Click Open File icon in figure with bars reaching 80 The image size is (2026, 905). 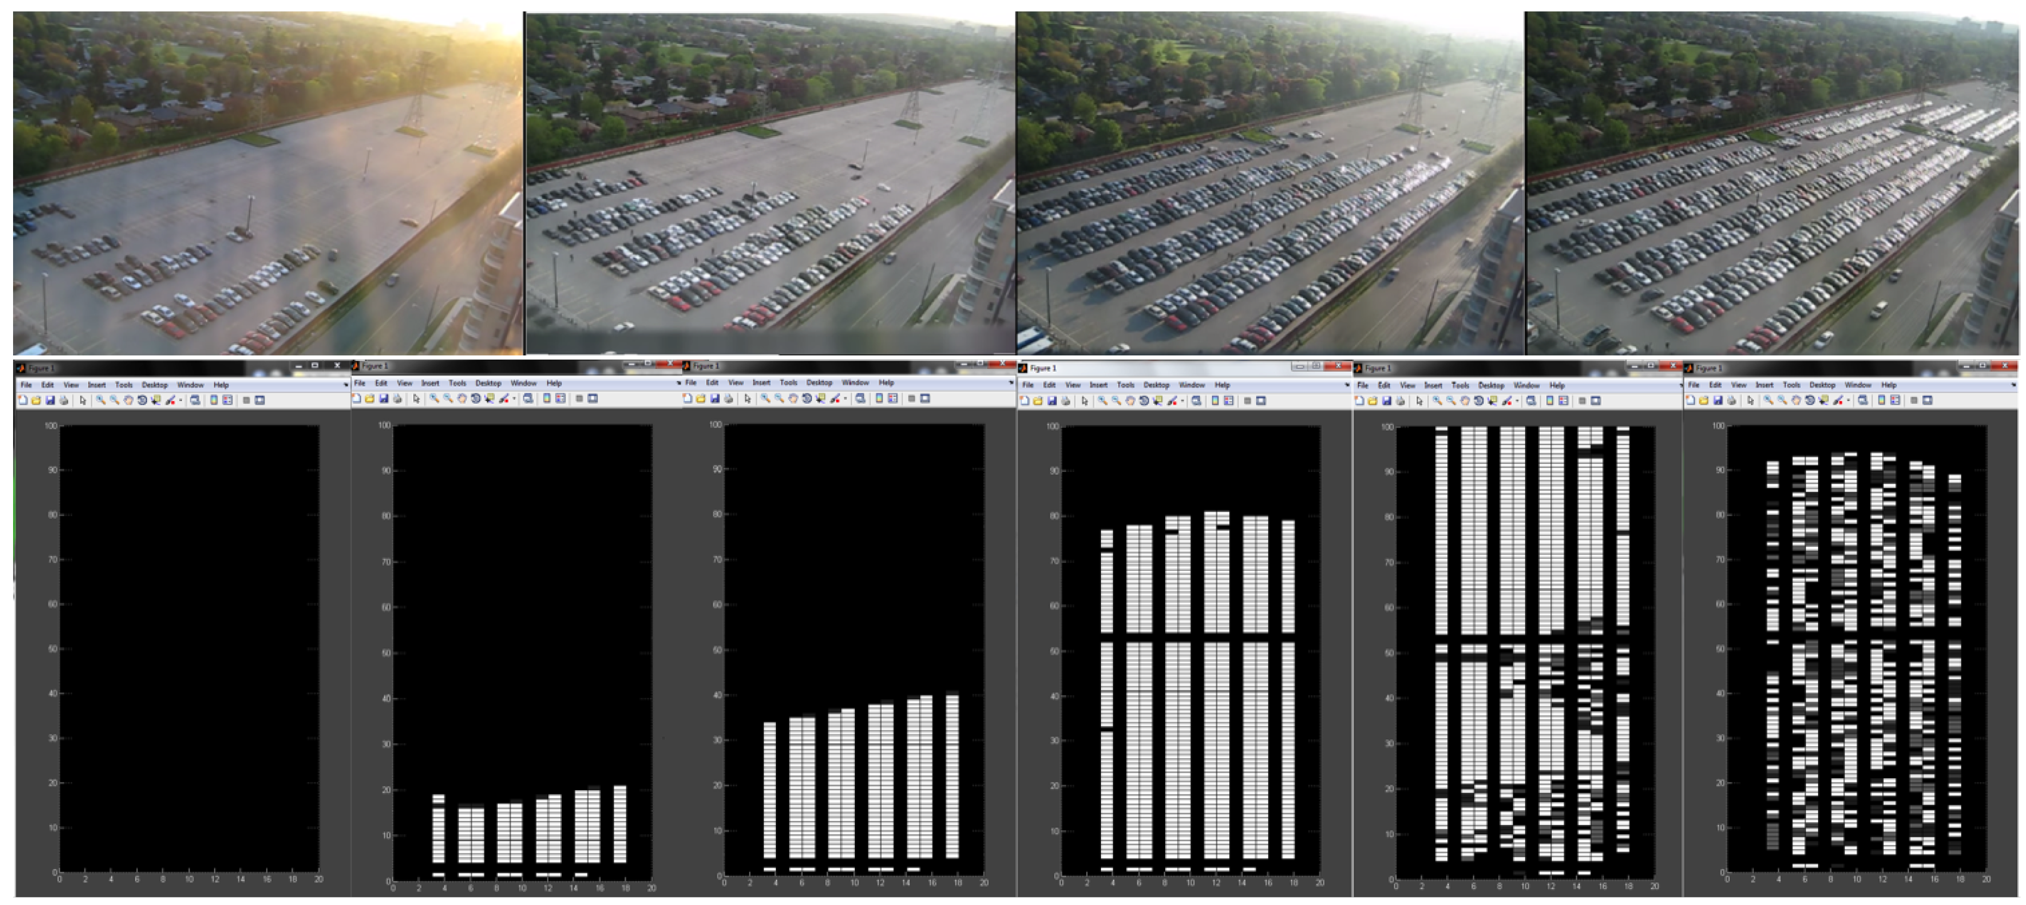(x=1037, y=401)
